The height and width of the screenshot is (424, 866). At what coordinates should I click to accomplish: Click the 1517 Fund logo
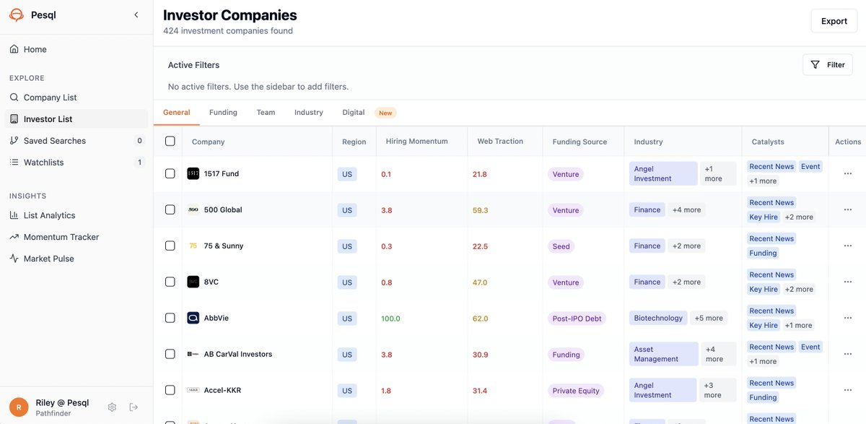pos(193,173)
